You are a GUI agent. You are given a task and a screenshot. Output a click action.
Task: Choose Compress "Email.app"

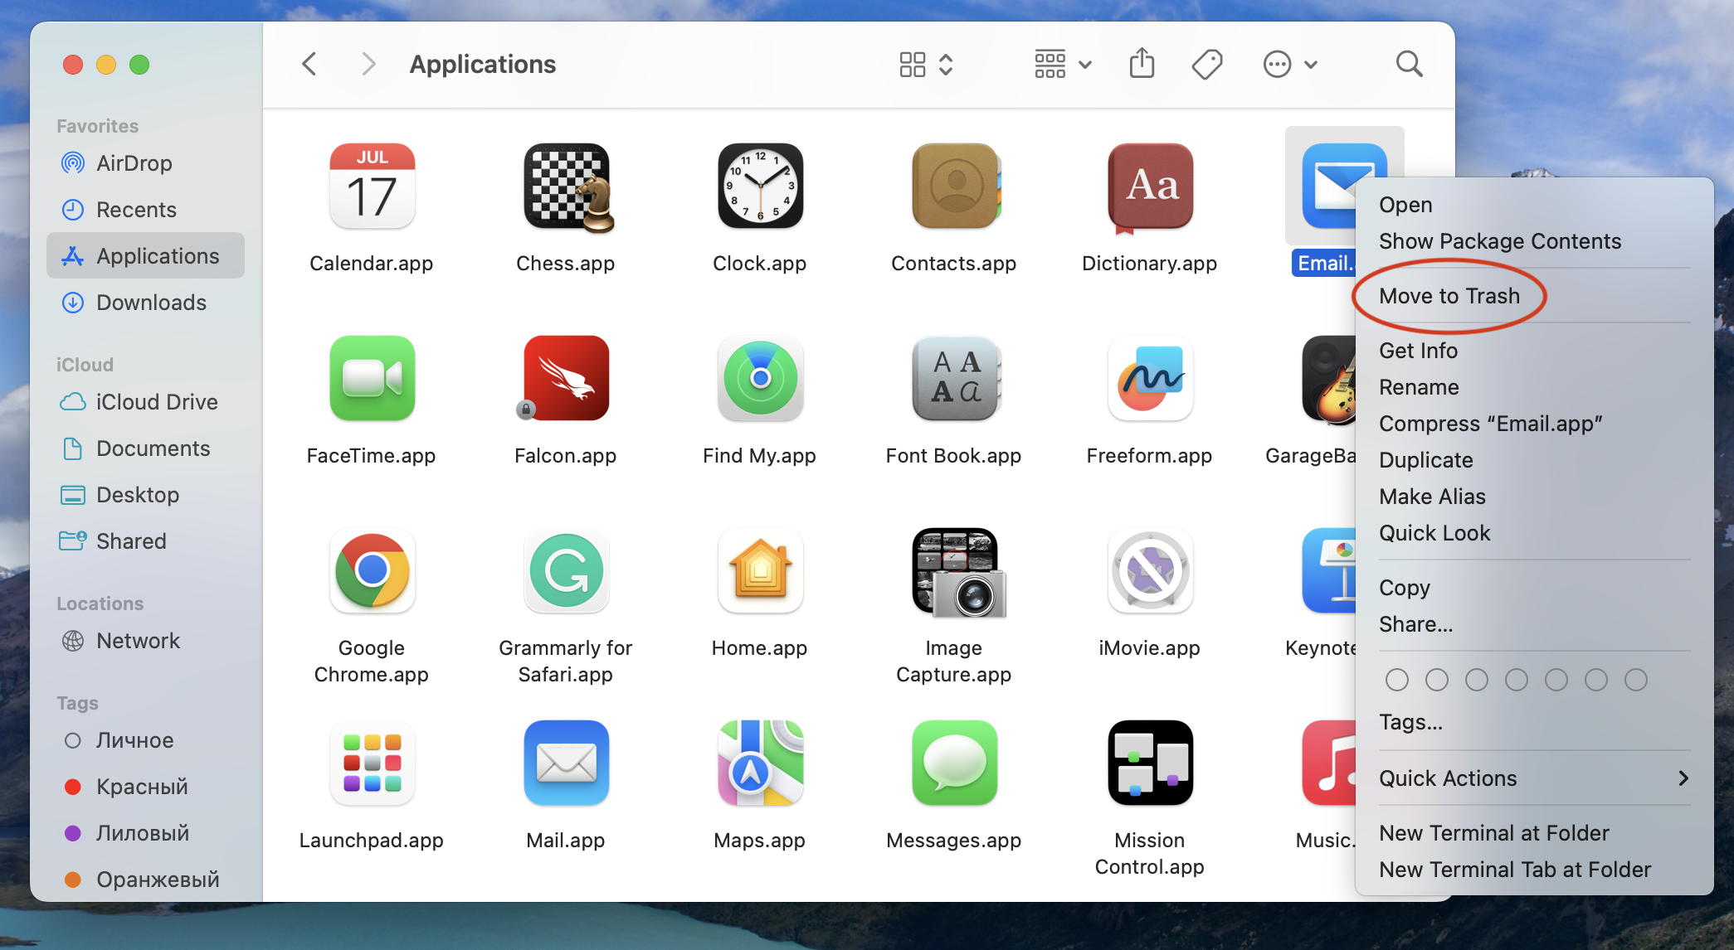[1534, 424]
